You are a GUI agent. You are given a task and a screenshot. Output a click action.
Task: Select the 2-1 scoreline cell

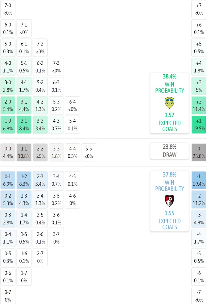(24, 125)
